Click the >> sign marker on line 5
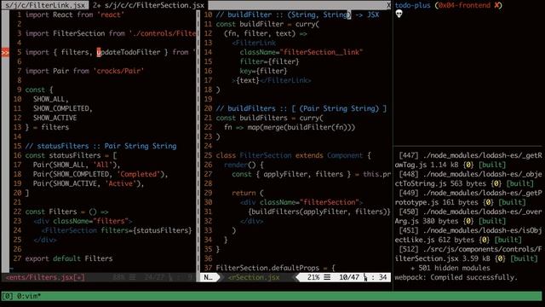The height and width of the screenshot is (307, 545). click(x=5, y=53)
